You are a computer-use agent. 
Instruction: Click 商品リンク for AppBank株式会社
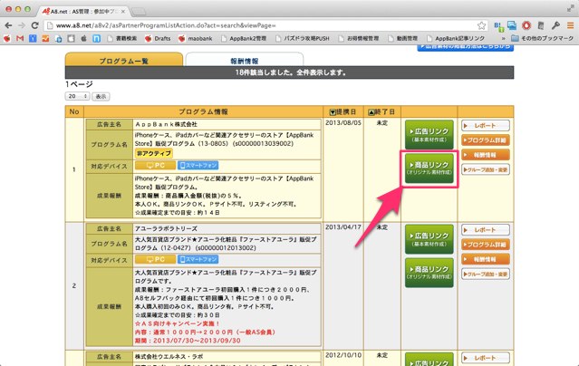tap(429, 168)
